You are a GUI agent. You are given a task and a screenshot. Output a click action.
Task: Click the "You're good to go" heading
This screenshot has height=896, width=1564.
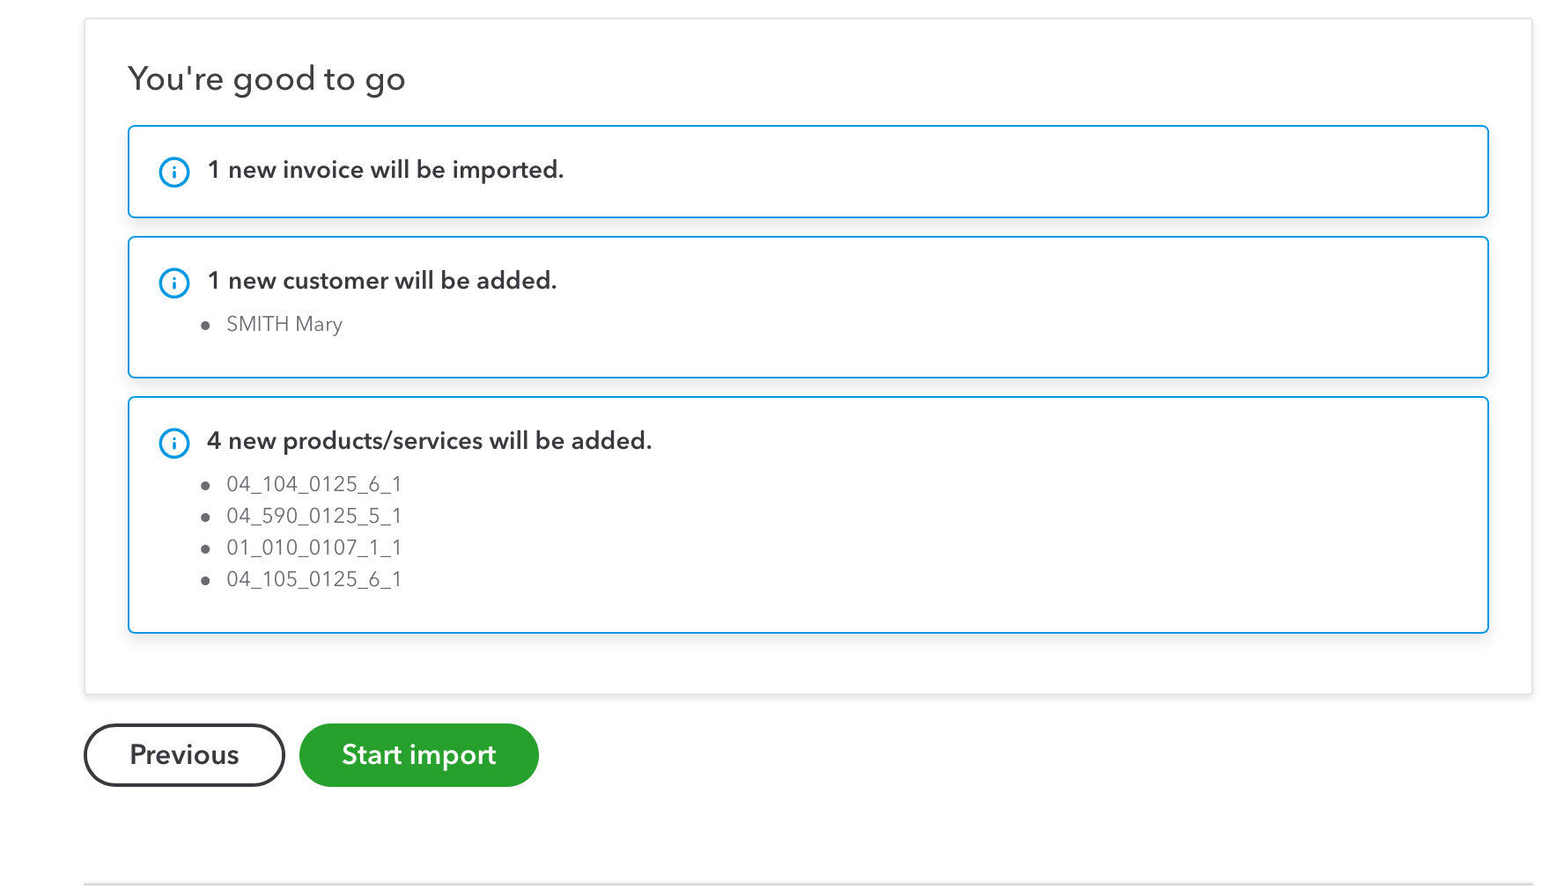[x=266, y=79]
